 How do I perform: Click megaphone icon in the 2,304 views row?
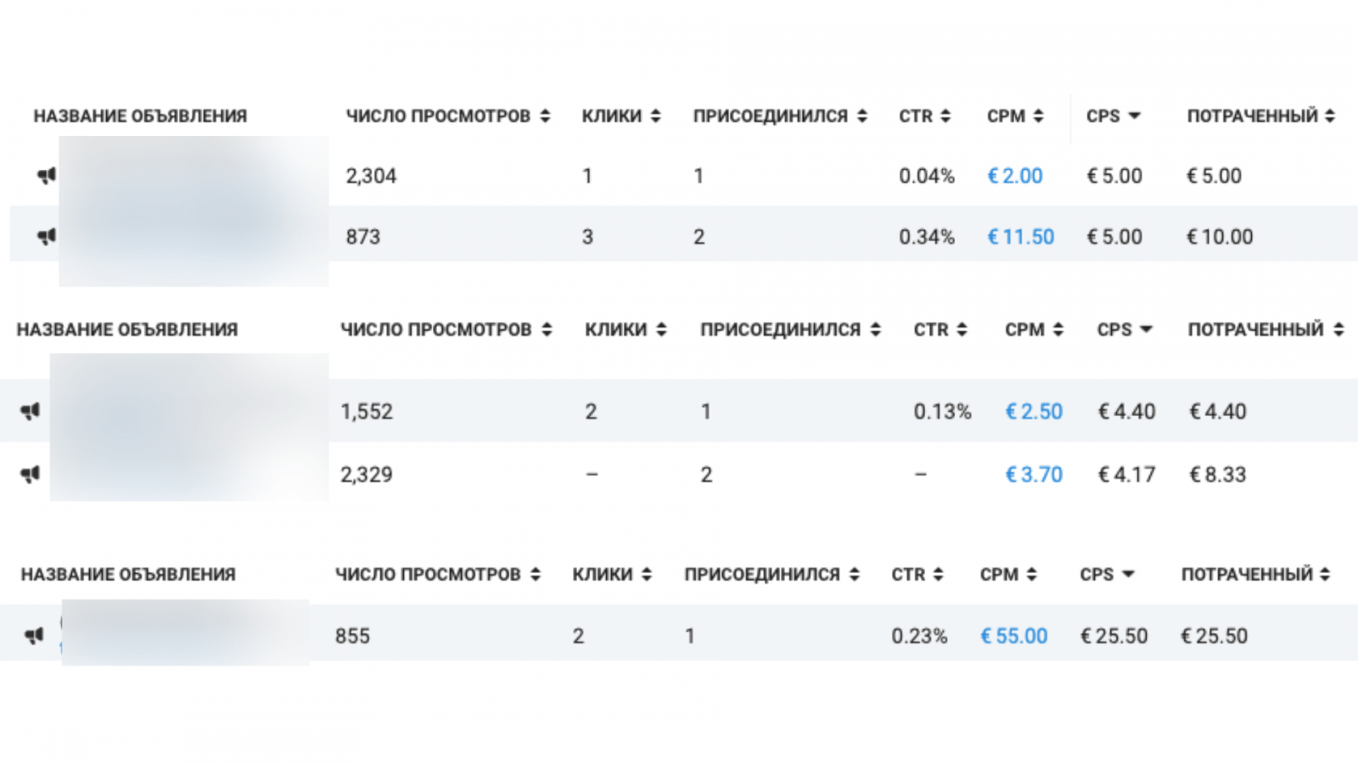(x=46, y=176)
